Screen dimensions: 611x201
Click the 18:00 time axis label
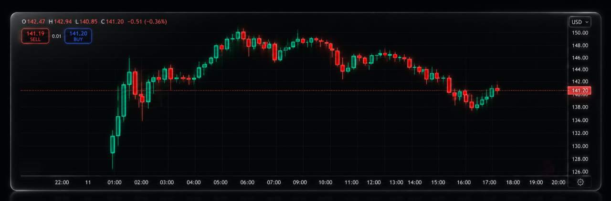pos(513,182)
